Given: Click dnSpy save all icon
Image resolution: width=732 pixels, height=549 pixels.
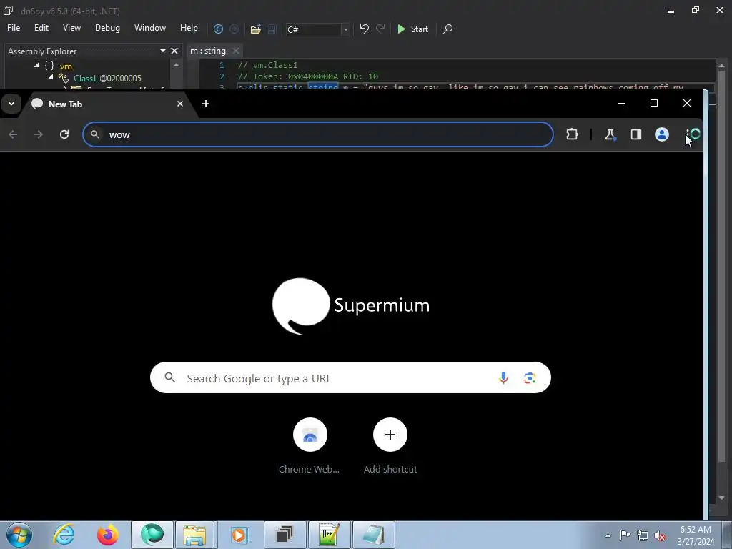Looking at the screenshot, I should pos(271,29).
